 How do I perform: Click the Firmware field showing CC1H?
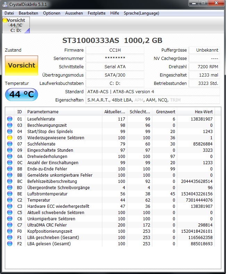pyautogui.click(x=115, y=50)
